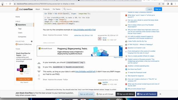Select Questions in sidebar
Image resolution: width=178 pixels, height=100 pixels.
(24, 25)
